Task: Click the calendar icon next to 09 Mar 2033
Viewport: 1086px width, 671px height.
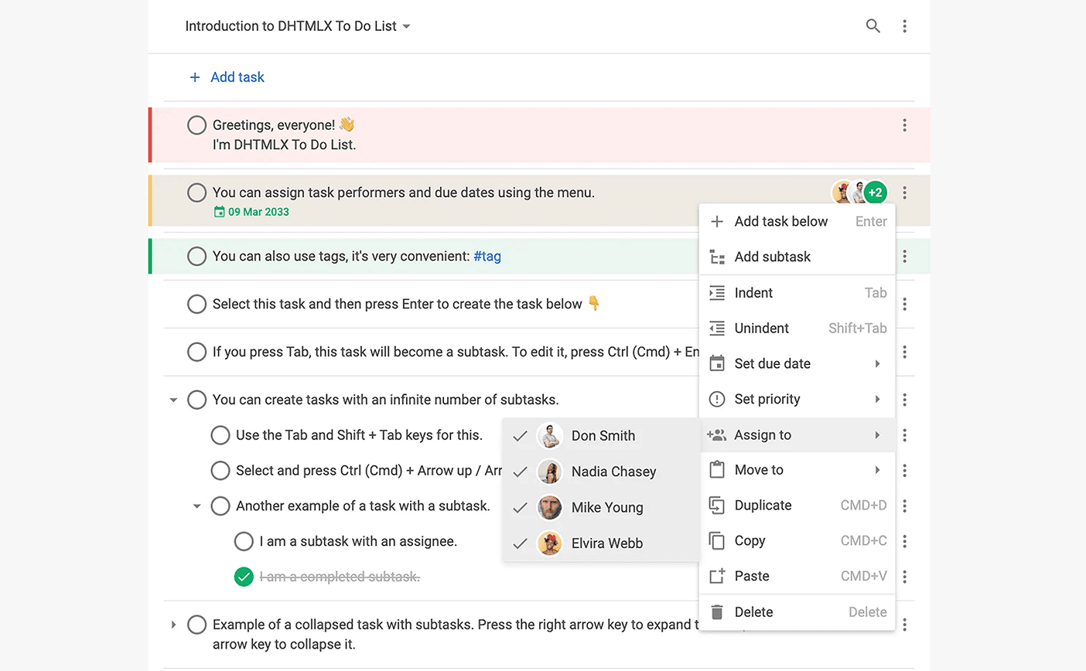Action: pyautogui.click(x=219, y=212)
